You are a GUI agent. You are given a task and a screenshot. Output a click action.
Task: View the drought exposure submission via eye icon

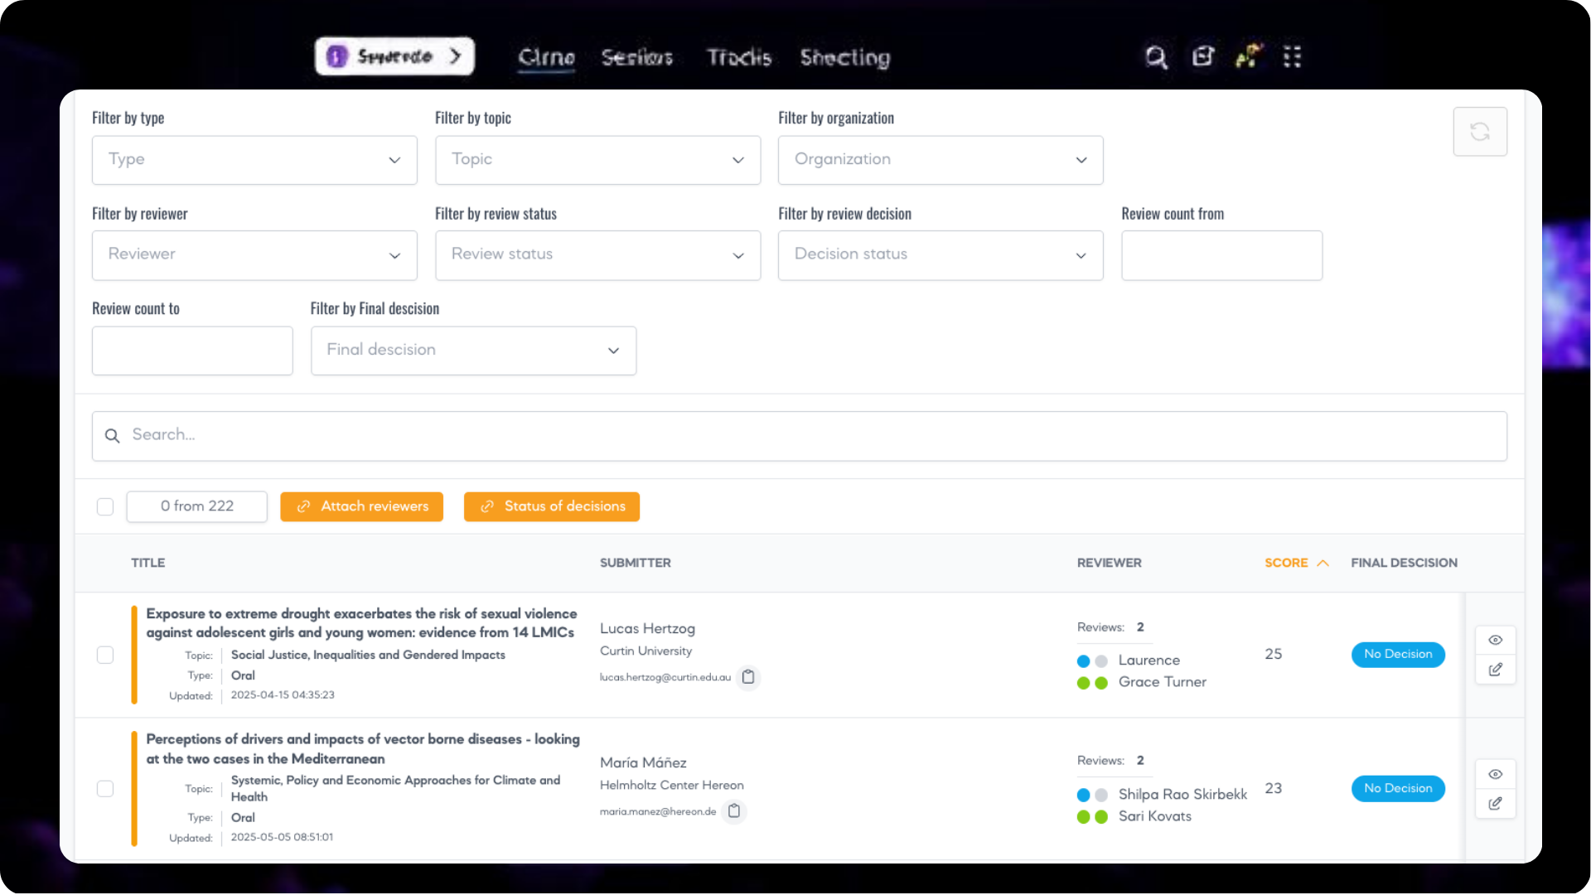[1495, 640]
